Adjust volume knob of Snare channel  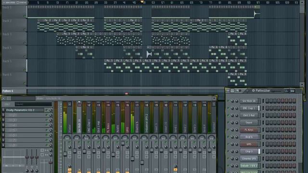[x=236, y=123]
